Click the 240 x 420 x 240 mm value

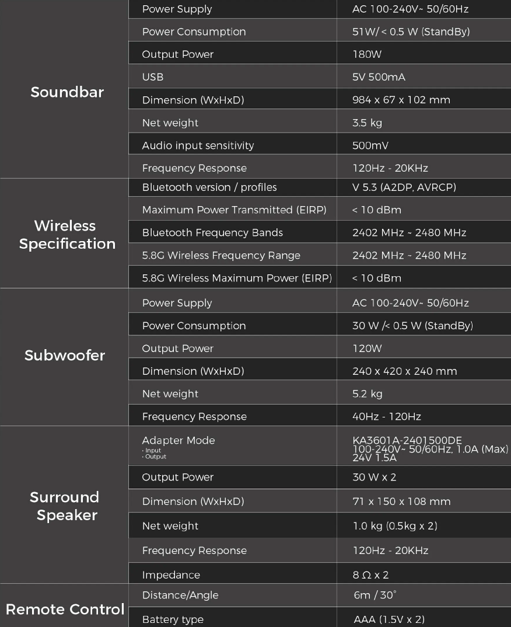[x=405, y=371]
